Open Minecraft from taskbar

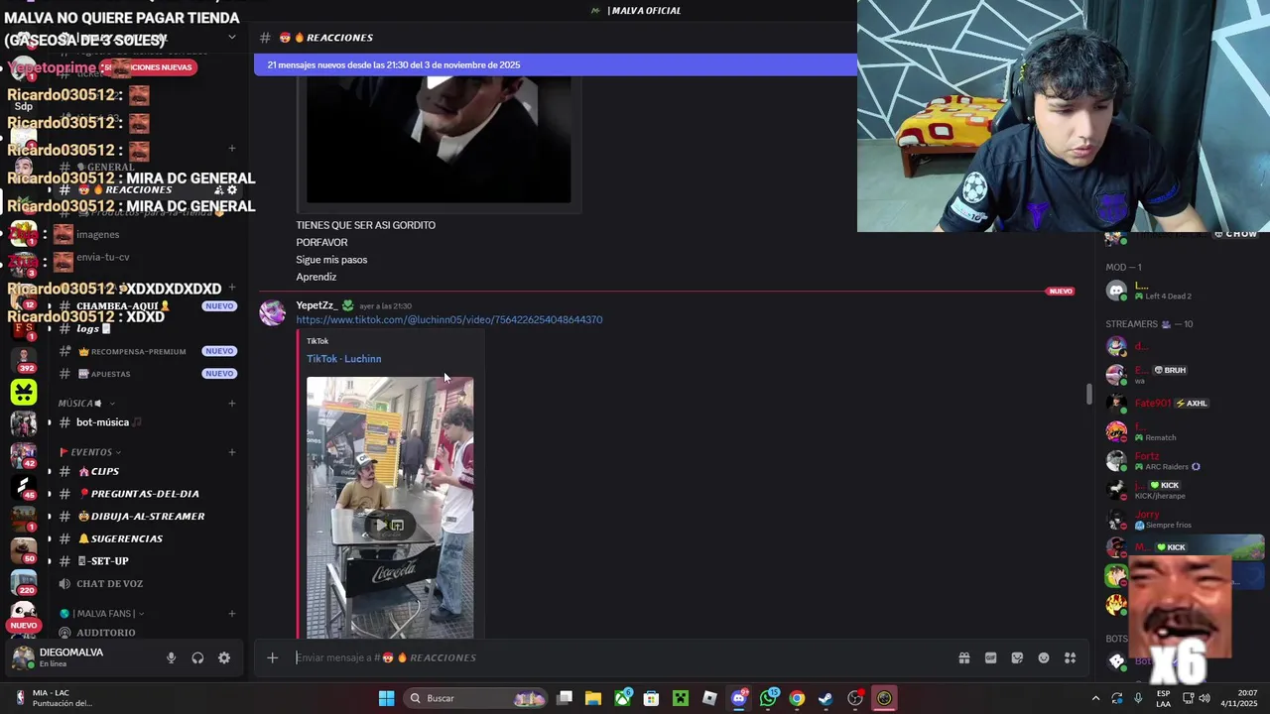(x=681, y=698)
